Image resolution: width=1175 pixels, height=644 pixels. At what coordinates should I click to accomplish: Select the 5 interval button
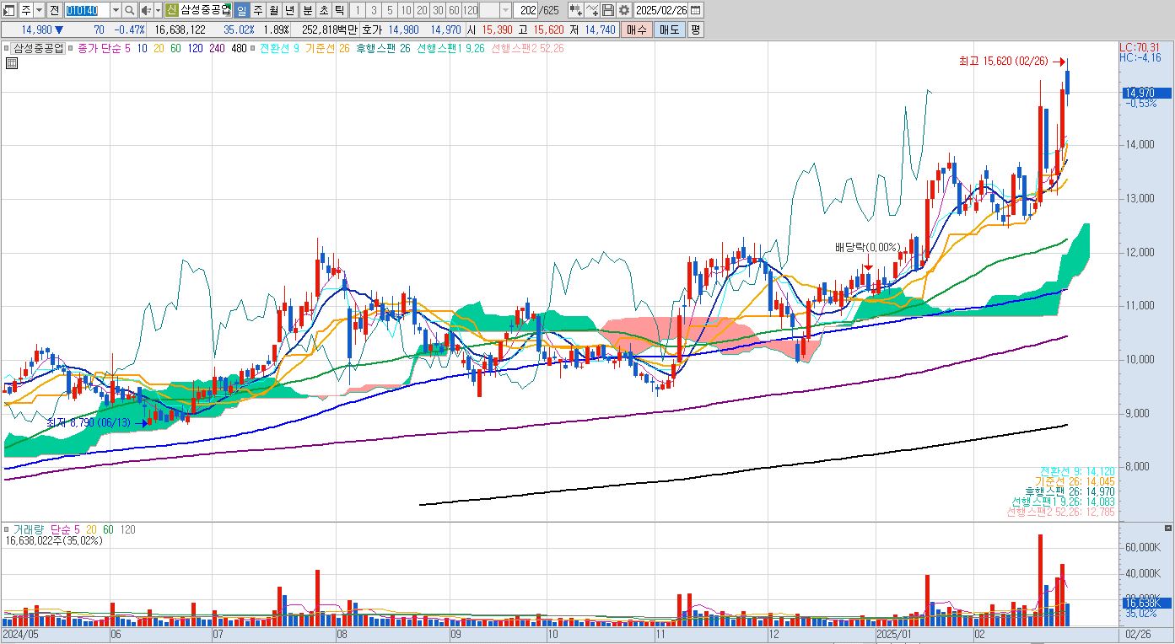tap(389, 10)
